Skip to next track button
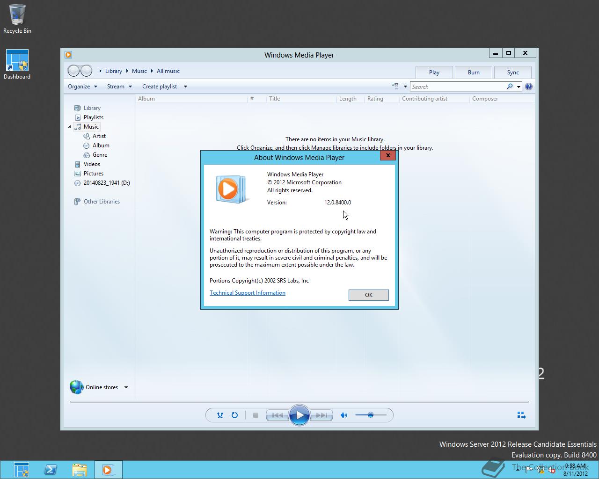The width and height of the screenshot is (599, 479). point(321,415)
